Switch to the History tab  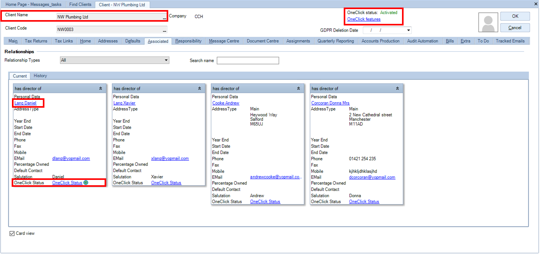tap(40, 76)
